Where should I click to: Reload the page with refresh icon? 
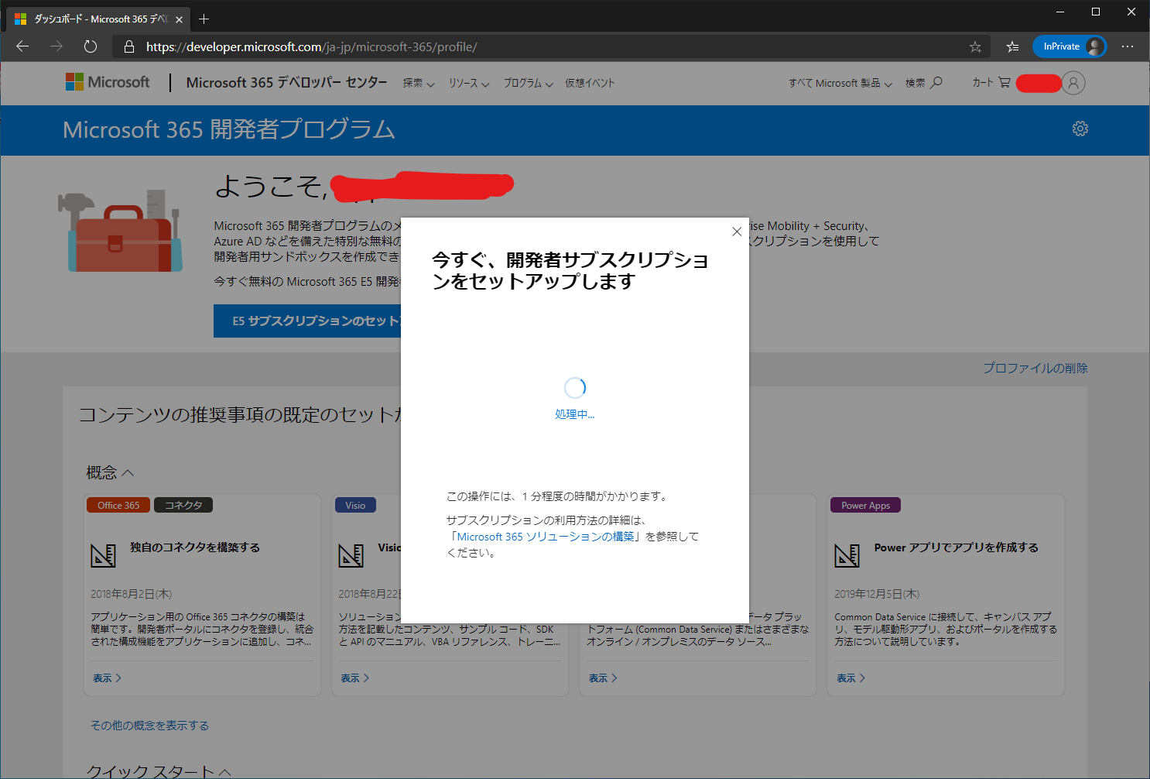pyautogui.click(x=91, y=46)
